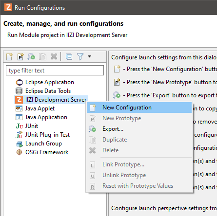Click the Java Application icon
Image resolution: width=217 pixels, height=216 pixels.
pyautogui.click(x=19, y=117)
